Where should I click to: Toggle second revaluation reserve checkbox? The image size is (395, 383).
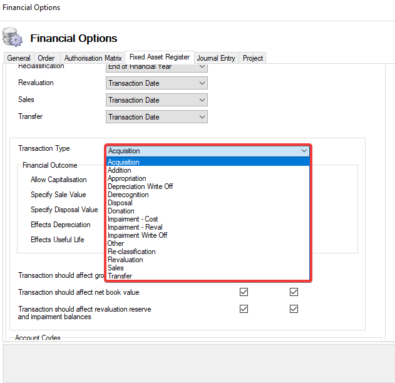pos(294,309)
